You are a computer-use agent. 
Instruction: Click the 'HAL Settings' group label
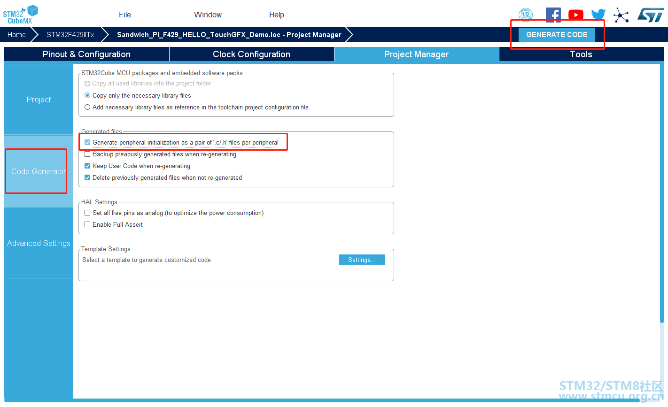pos(99,202)
